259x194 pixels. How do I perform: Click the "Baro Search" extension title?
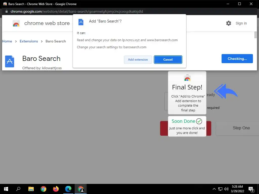(x=41, y=59)
